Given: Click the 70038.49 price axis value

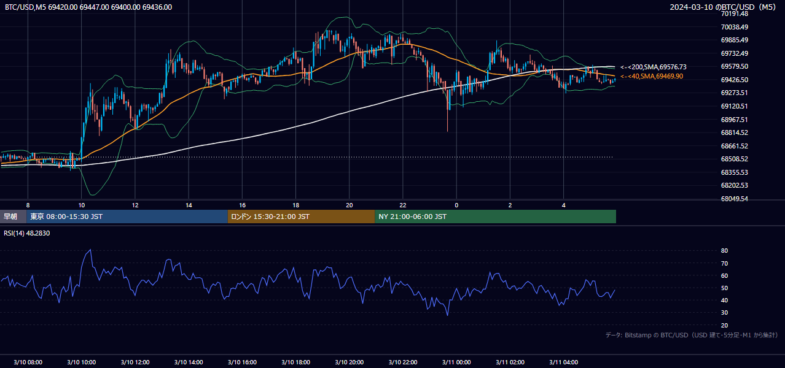Looking at the screenshot, I should (735, 27).
